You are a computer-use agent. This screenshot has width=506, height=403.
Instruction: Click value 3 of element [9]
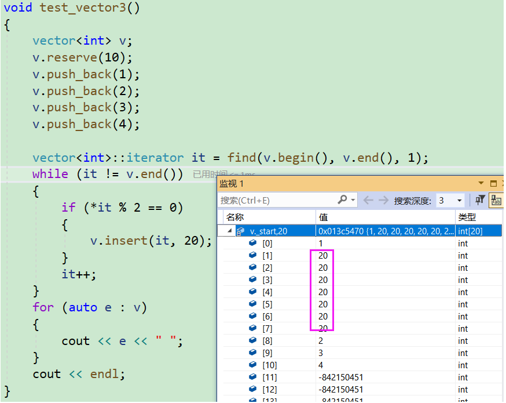[321, 353]
